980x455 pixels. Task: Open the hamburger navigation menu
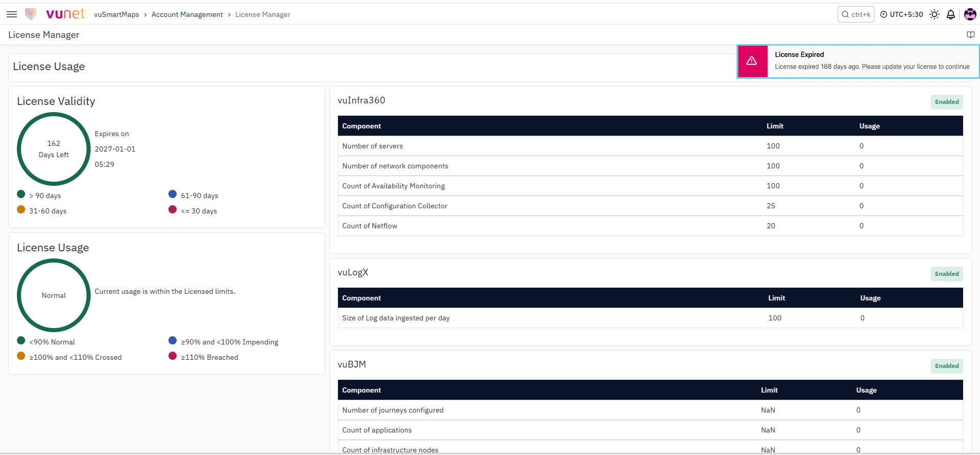click(12, 14)
